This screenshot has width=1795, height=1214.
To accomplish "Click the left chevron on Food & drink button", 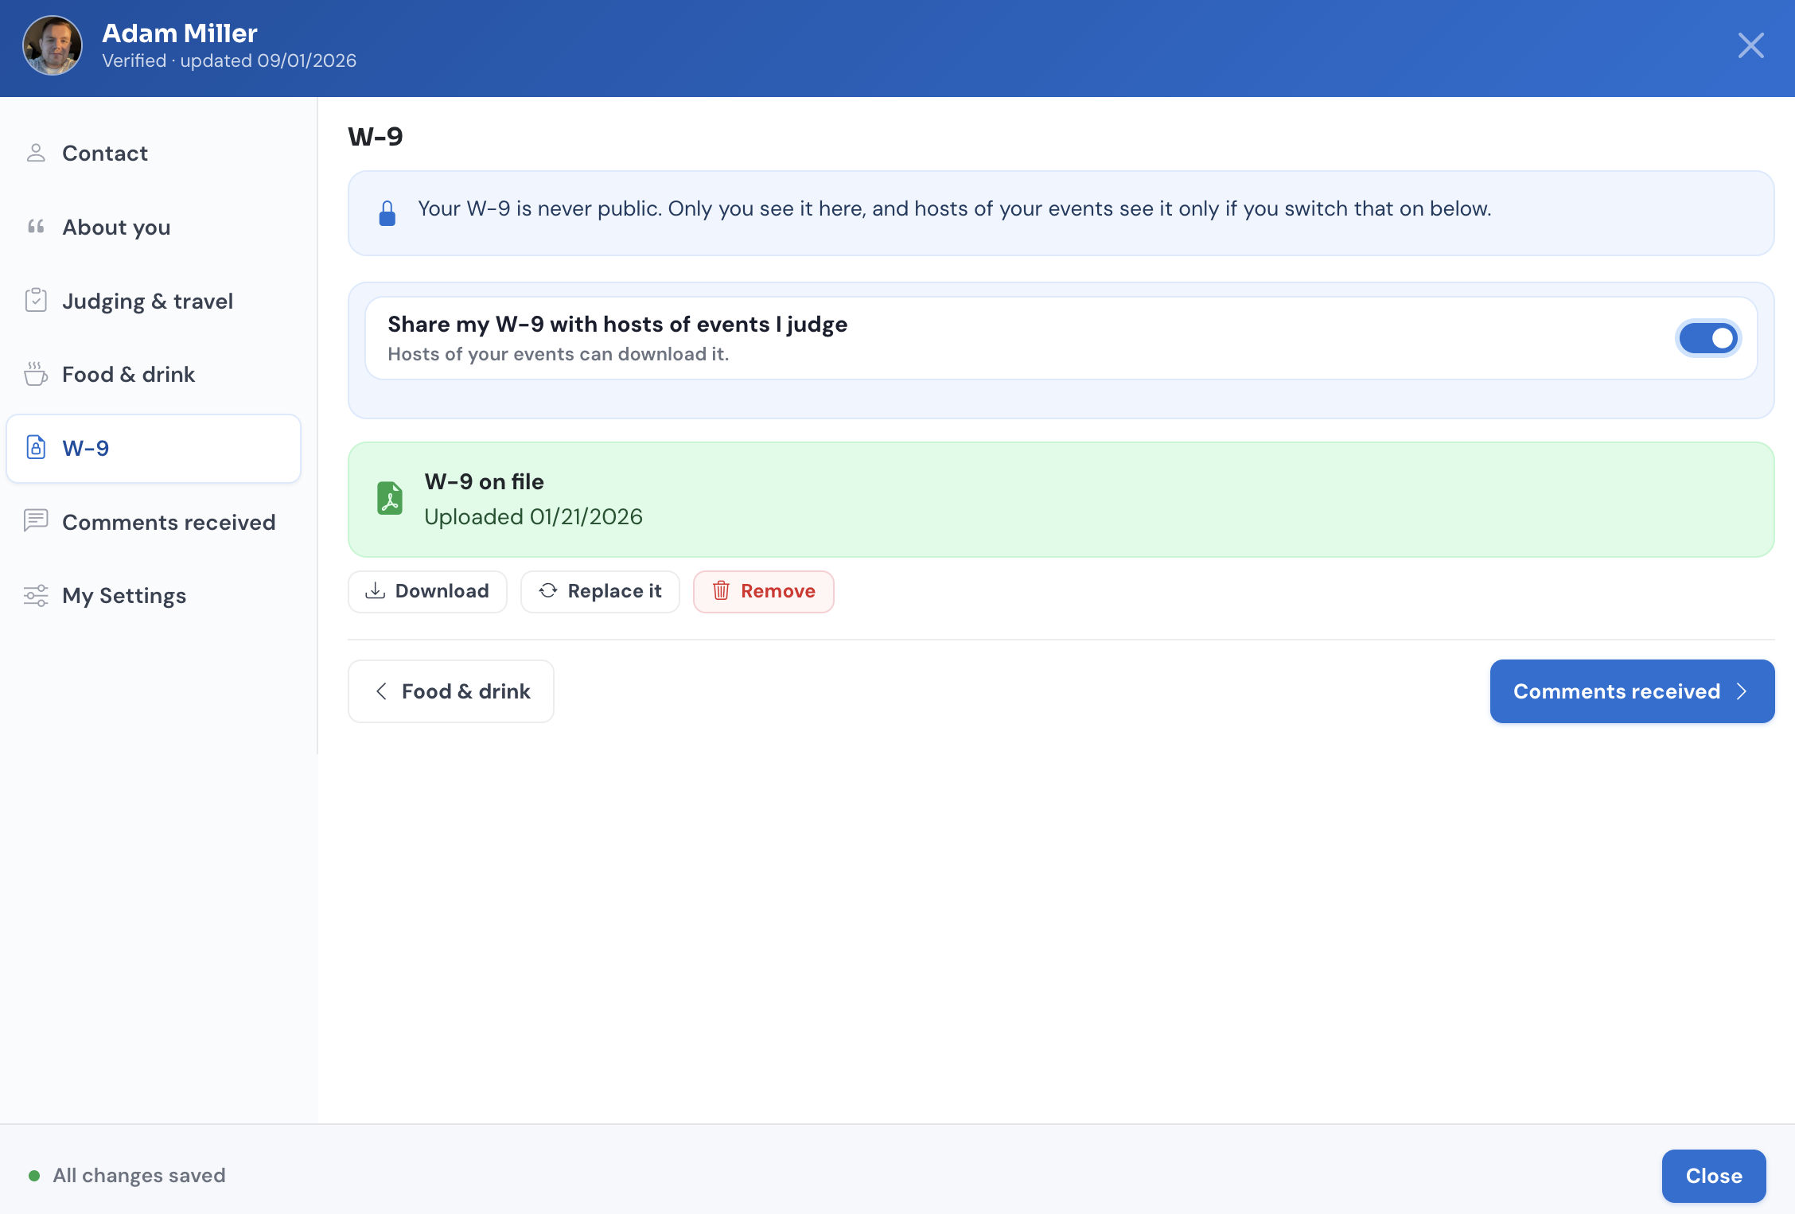I will [382, 691].
